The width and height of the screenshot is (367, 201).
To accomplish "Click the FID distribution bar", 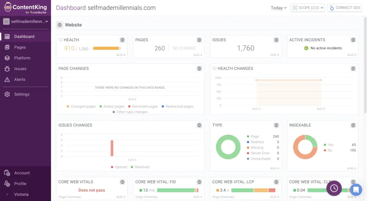I will [178, 190].
